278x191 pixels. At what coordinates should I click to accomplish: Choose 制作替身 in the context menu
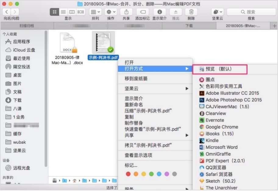155,123
